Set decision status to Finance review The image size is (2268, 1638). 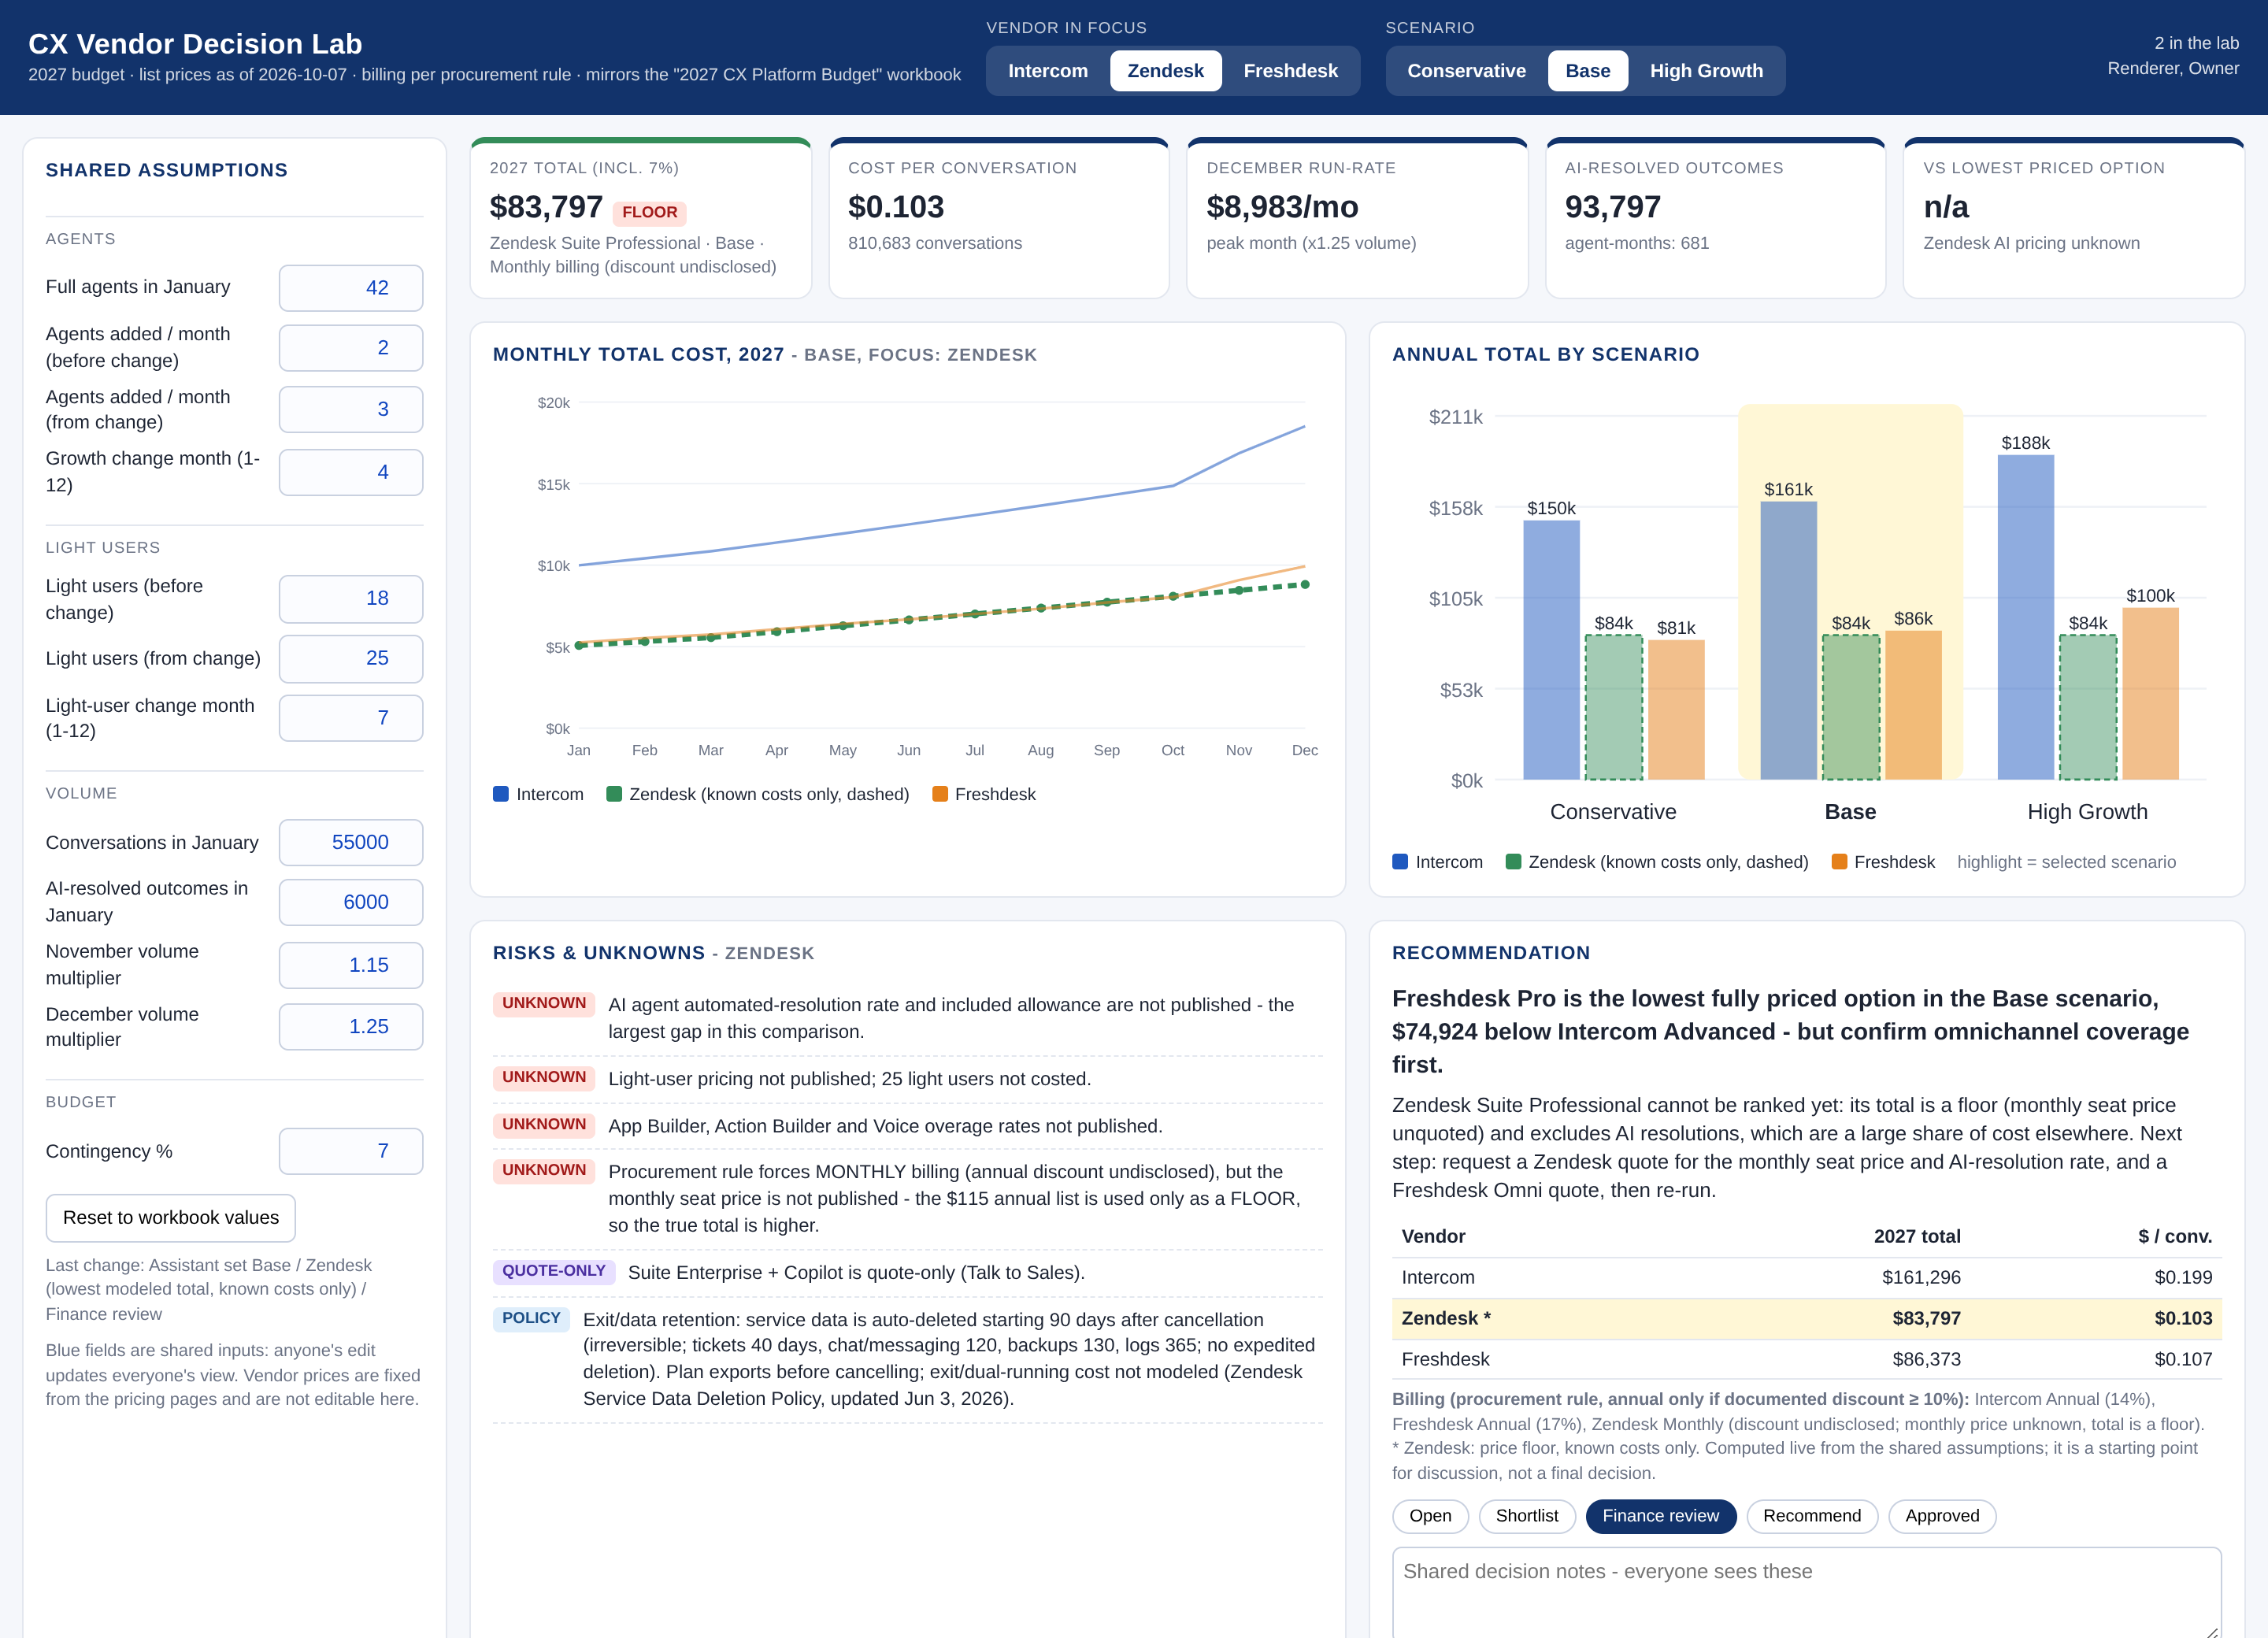[x=1660, y=1516]
